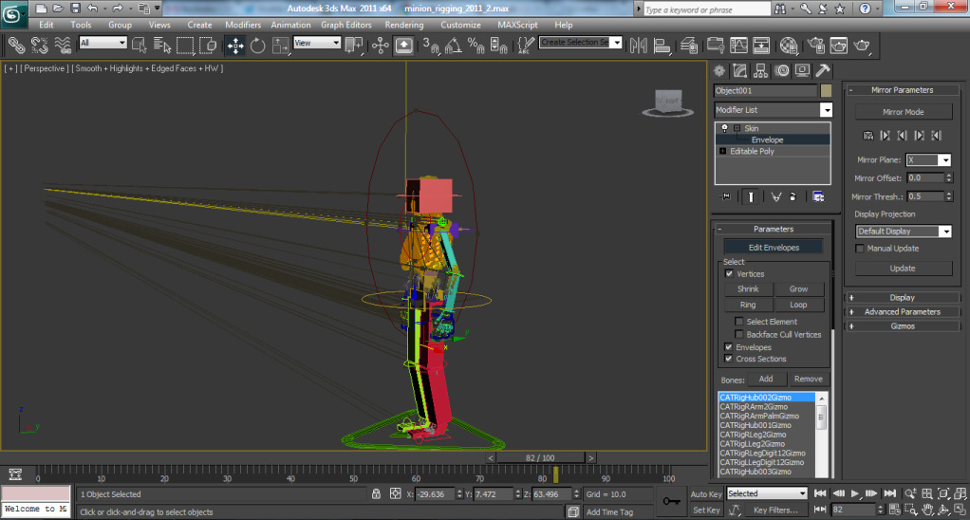Image resolution: width=970 pixels, height=520 pixels.
Task: Click the Pin Stack icon
Action: click(x=726, y=196)
